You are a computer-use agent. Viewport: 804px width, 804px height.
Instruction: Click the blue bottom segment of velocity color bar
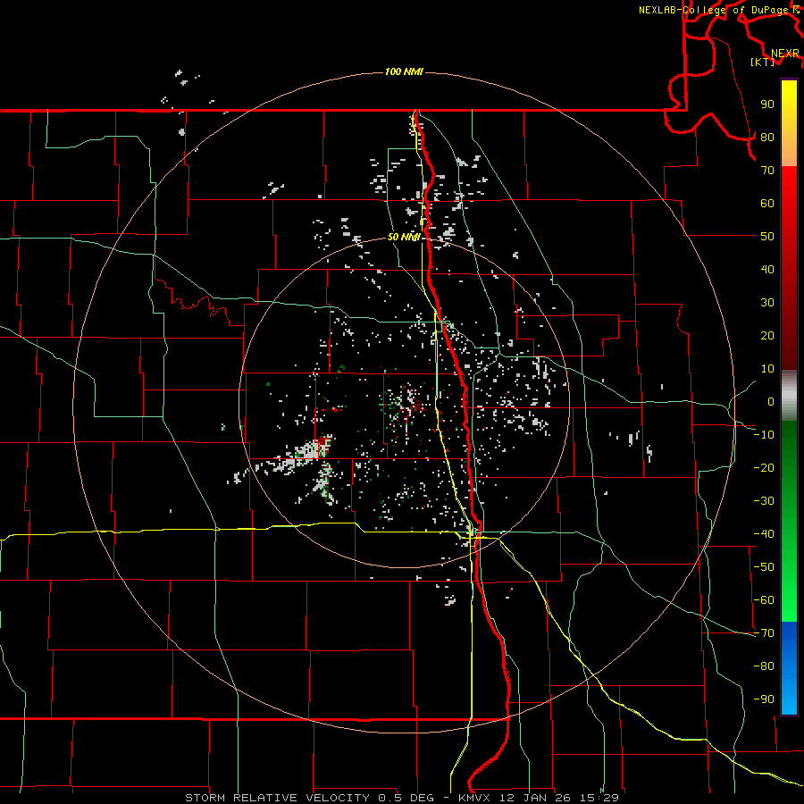789,668
